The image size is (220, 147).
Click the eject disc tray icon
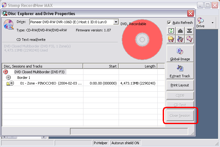click(x=180, y=31)
